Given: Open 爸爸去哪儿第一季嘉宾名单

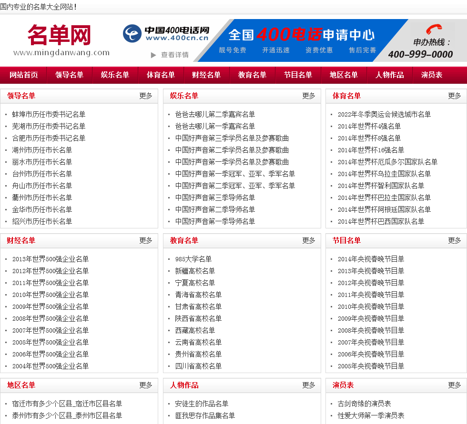Looking at the screenshot, I should point(215,127).
